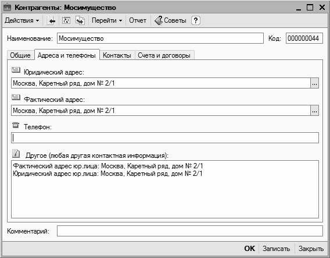Click the question mark help icon
Image resolution: width=330 pixels, height=258 pixels.
point(196,20)
